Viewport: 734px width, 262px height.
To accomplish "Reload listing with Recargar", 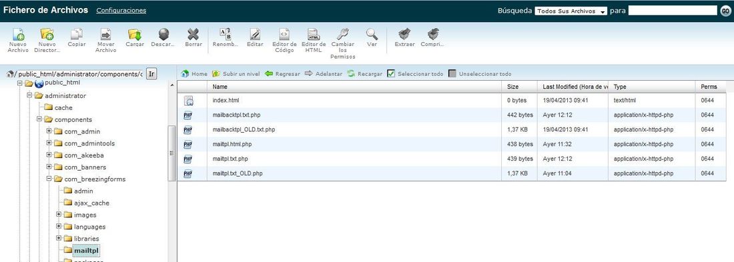I will [x=364, y=74].
